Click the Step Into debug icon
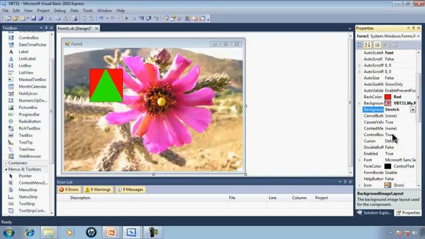Viewport: 425px width, 239px height. pyautogui.click(x=141, y=19)
